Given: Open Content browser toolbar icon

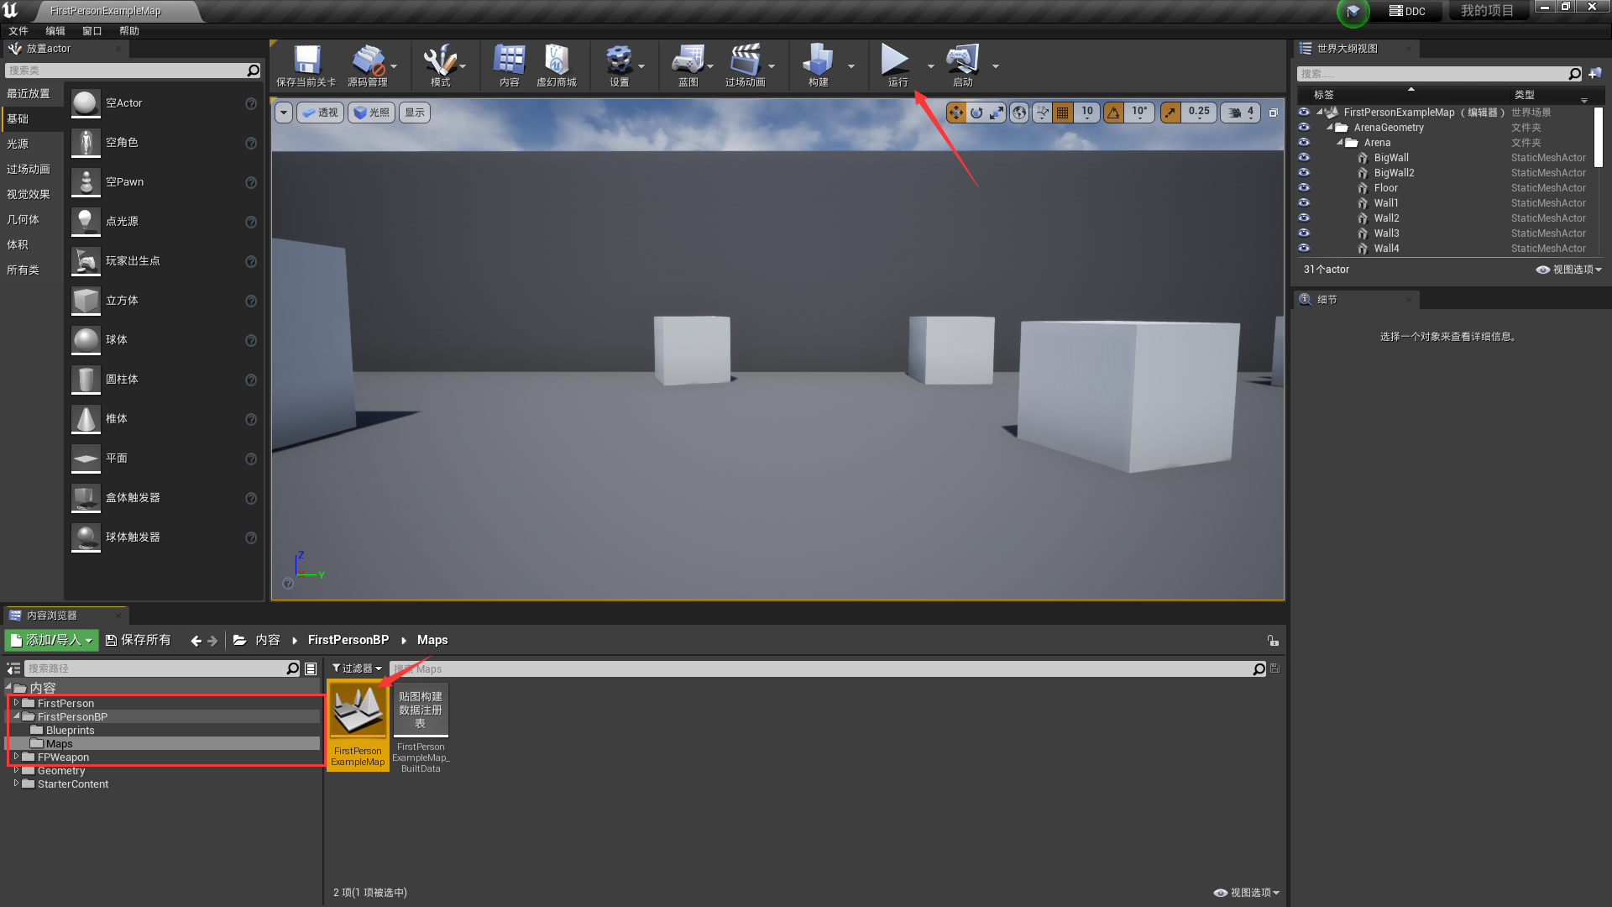Looking at the screenshot, I should (x=509, y=66).
